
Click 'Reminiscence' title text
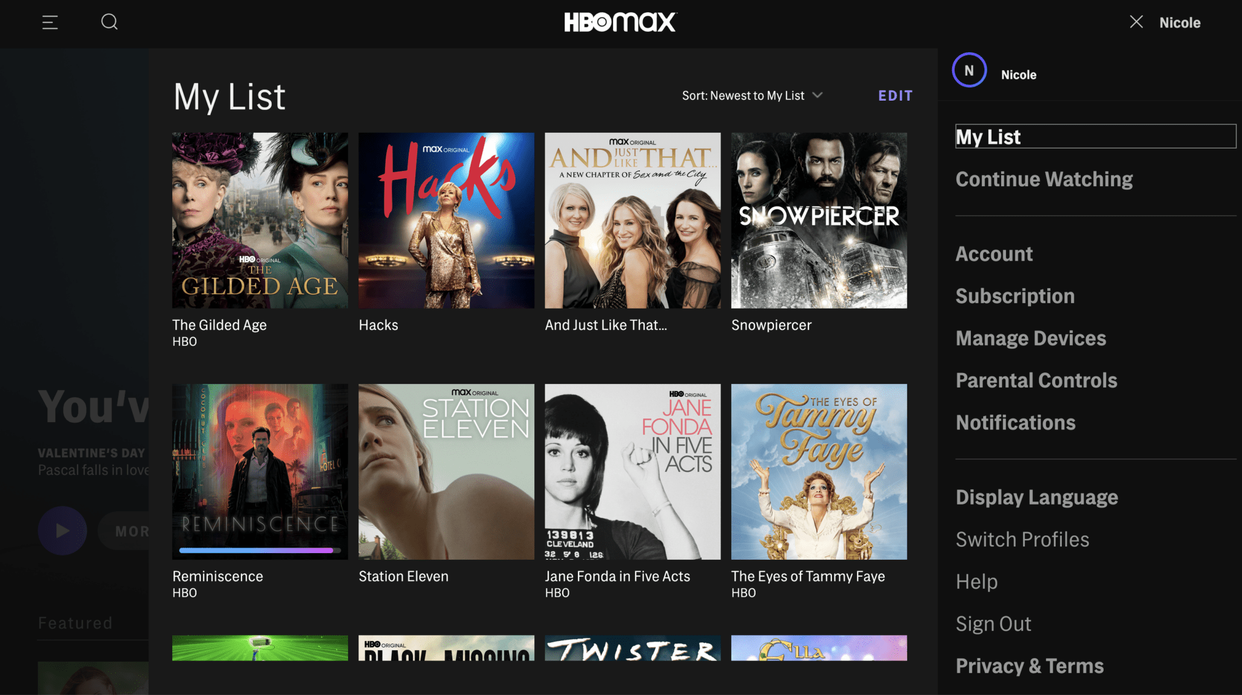coord(218,576)
